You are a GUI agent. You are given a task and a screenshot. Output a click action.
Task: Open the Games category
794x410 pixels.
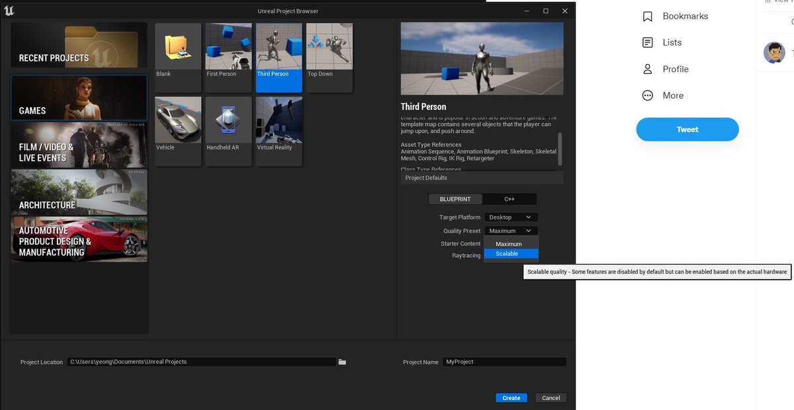coord(79,97)
